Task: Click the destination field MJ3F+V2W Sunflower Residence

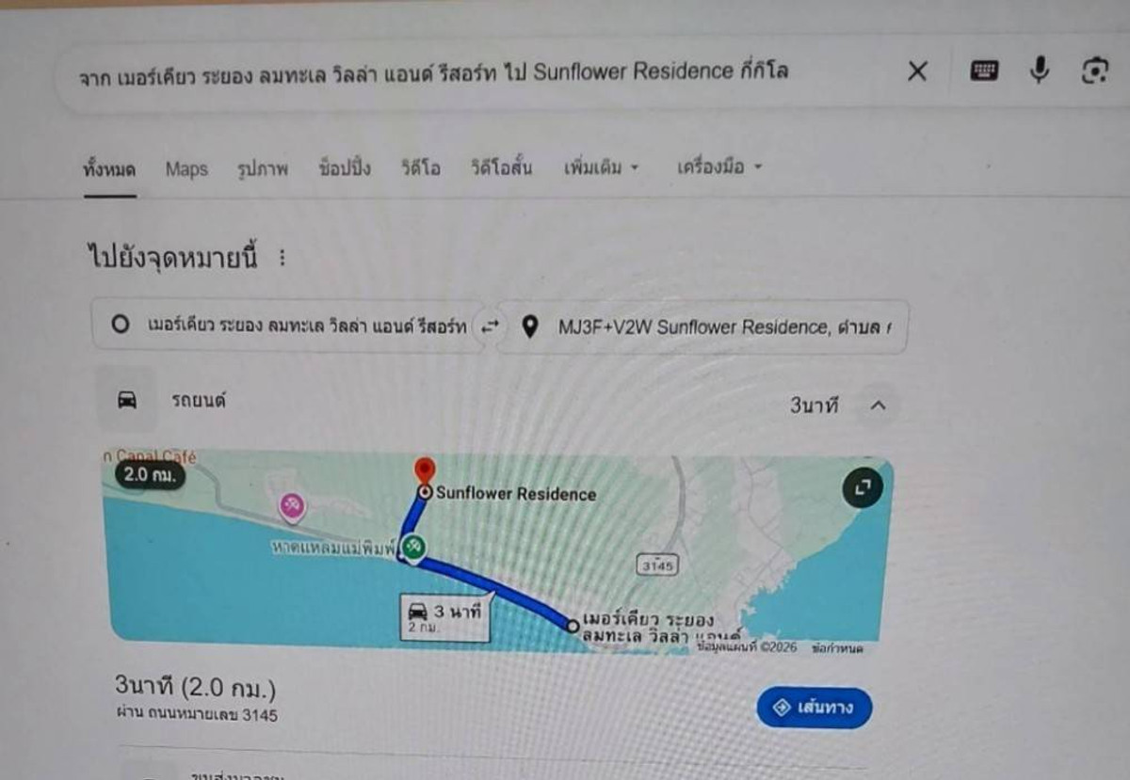Action: [702, 326]
